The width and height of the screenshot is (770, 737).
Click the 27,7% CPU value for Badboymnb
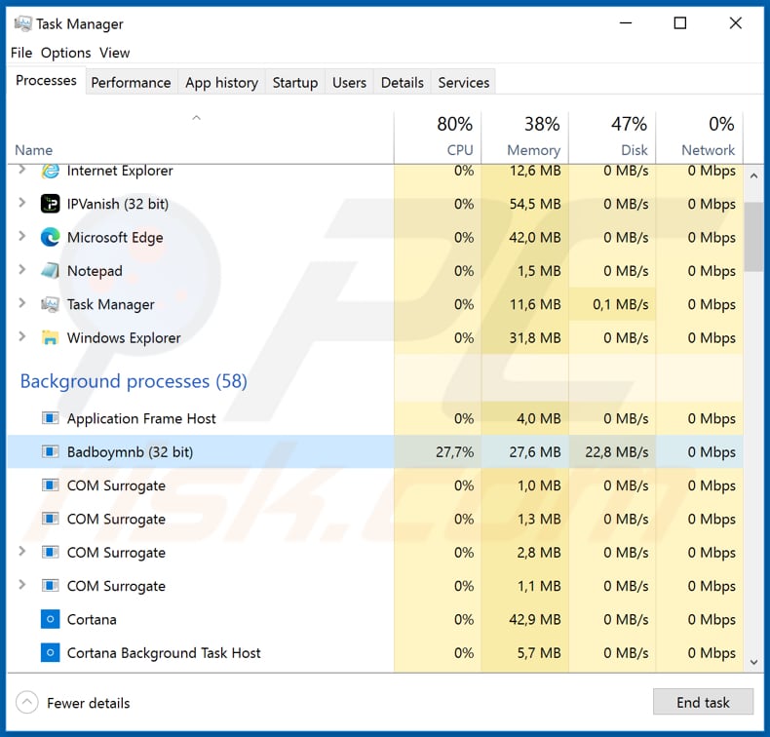[x=455, y=451]
